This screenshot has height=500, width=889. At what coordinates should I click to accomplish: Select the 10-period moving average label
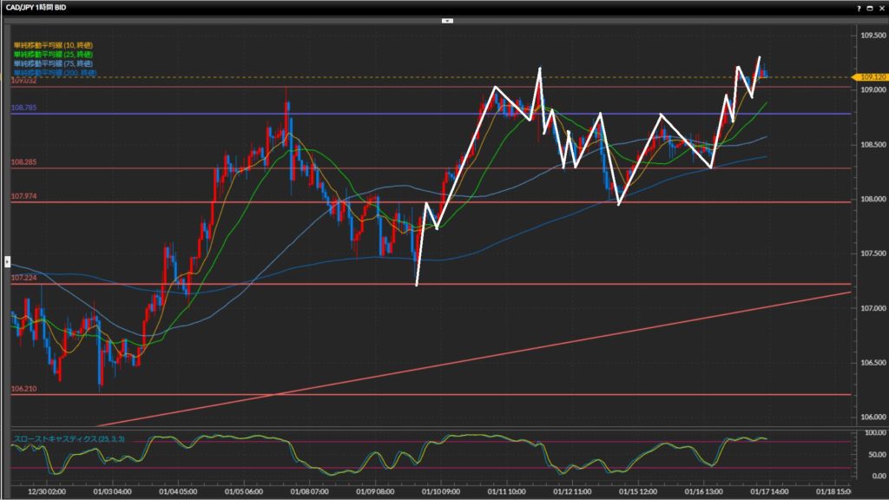(x=52, y=44)
